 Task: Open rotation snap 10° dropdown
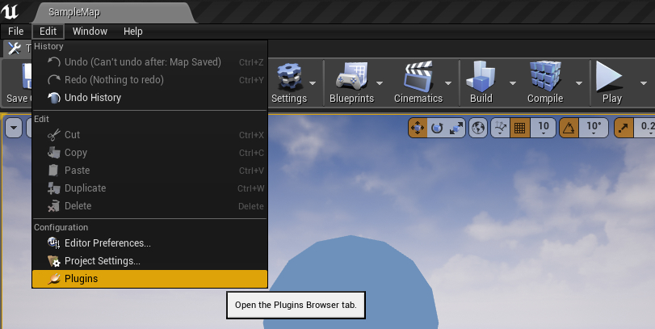coord(594,128)
